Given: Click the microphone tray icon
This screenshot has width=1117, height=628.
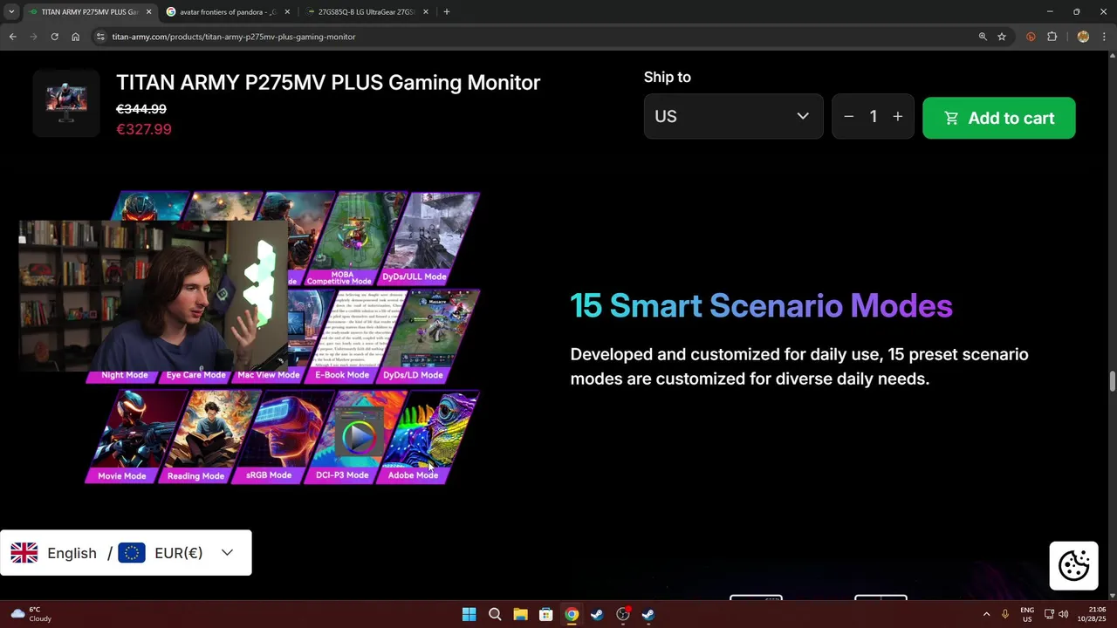Looking at the screenshot, I should [x=1005, y=614].
